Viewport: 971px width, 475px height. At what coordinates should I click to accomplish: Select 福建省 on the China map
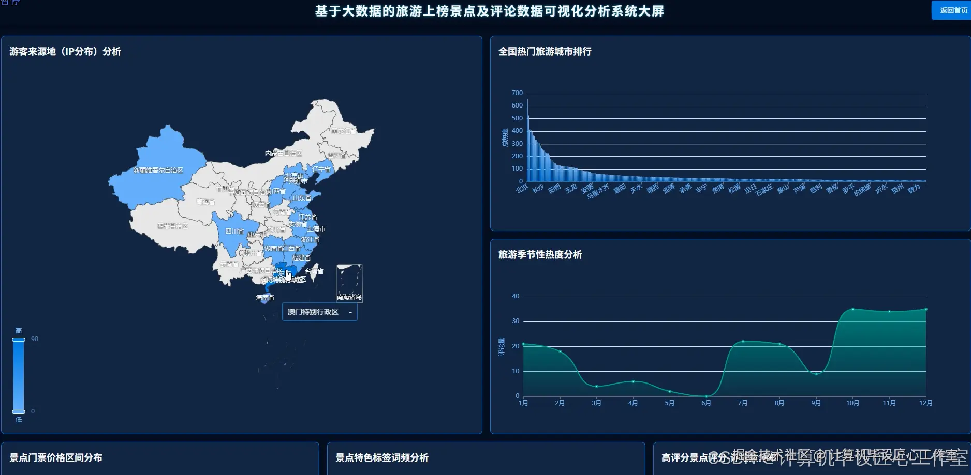click(301, 258)
